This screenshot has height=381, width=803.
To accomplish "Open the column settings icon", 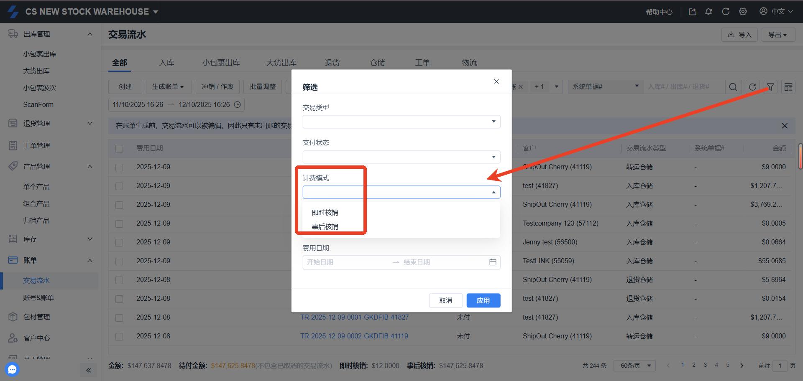I will click(x=788, y=87).
